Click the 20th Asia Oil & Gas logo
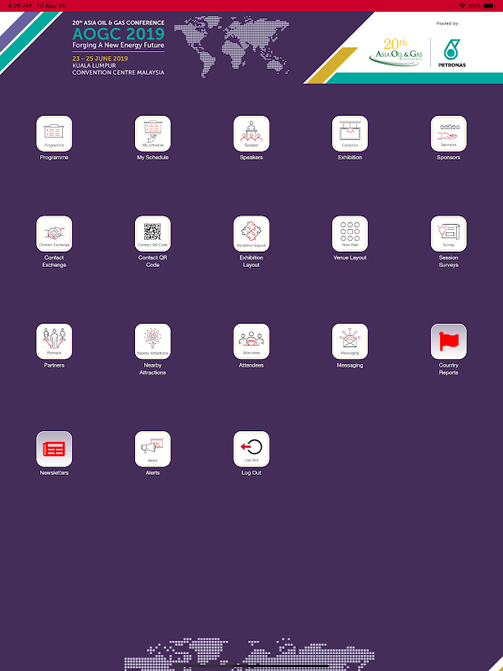The width and height of the screenshot is (503, 671). click(x=396, y=52)
